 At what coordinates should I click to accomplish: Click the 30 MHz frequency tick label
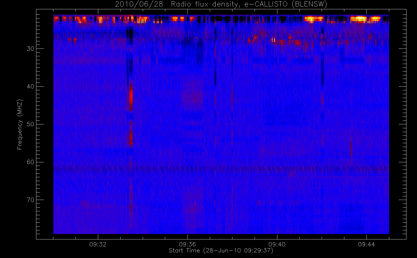point(30,49)
